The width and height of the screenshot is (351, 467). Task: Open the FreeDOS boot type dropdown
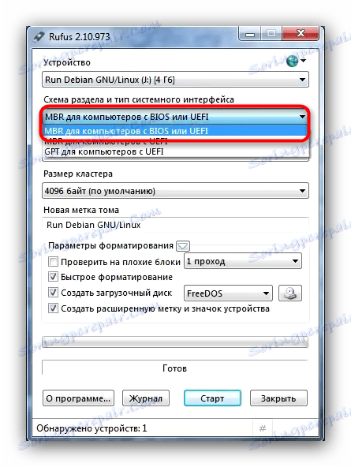[228, 293]
